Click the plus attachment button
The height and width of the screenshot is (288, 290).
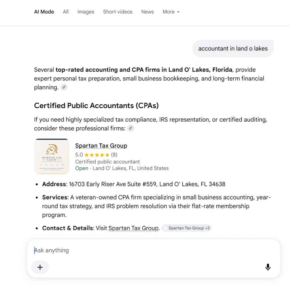40,267
